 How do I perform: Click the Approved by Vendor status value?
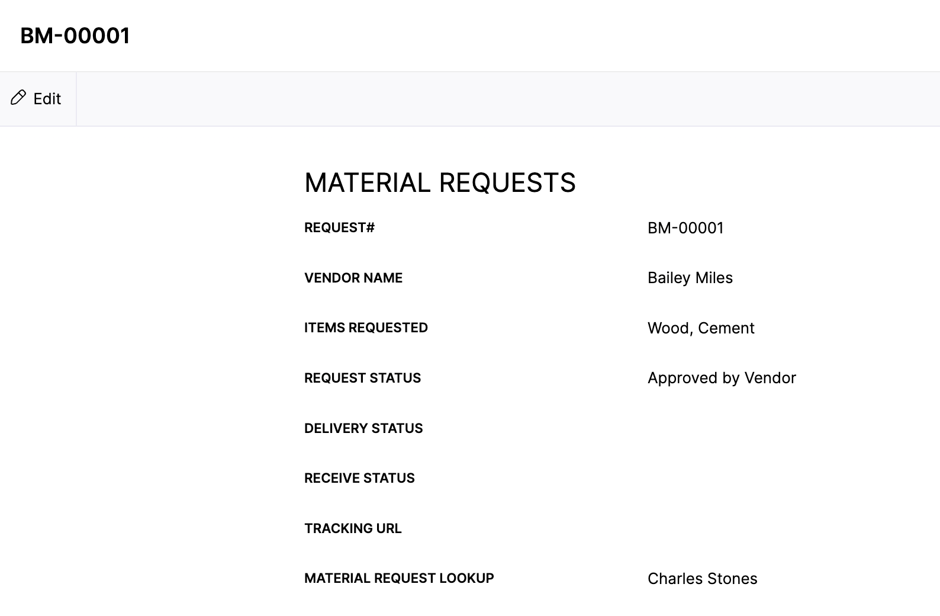point(722,378)
